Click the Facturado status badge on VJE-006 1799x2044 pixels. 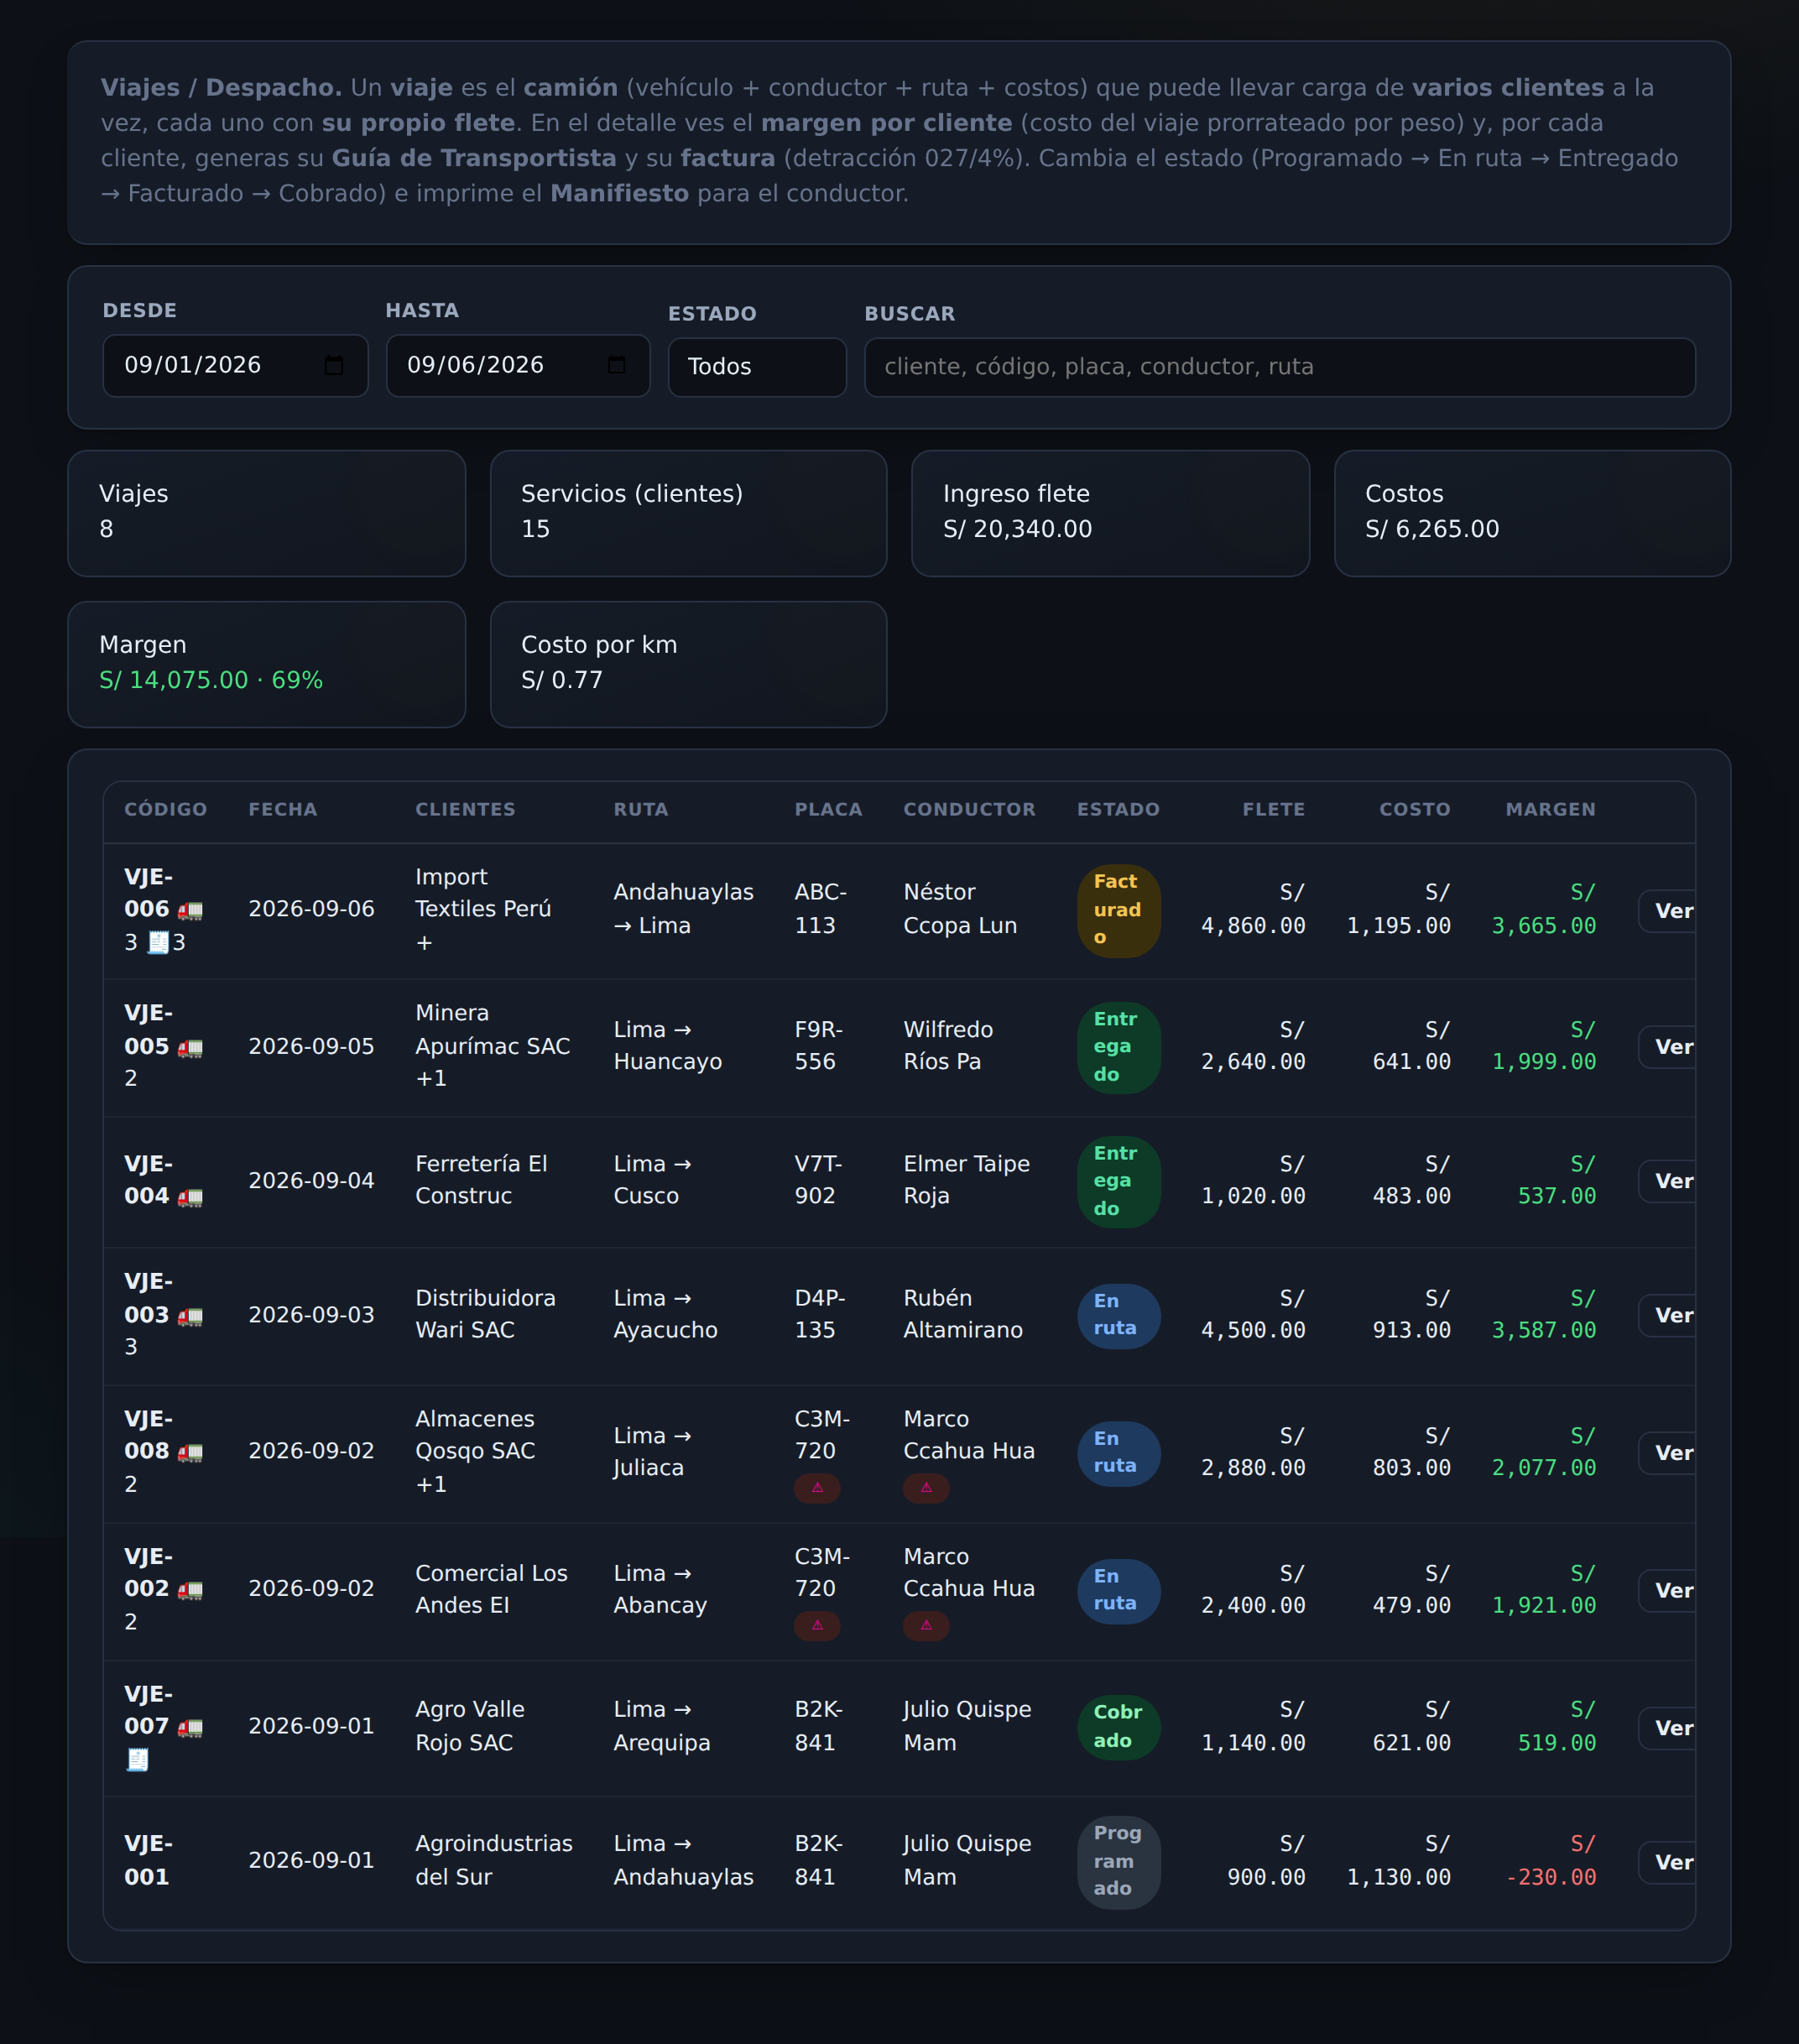1118,910
